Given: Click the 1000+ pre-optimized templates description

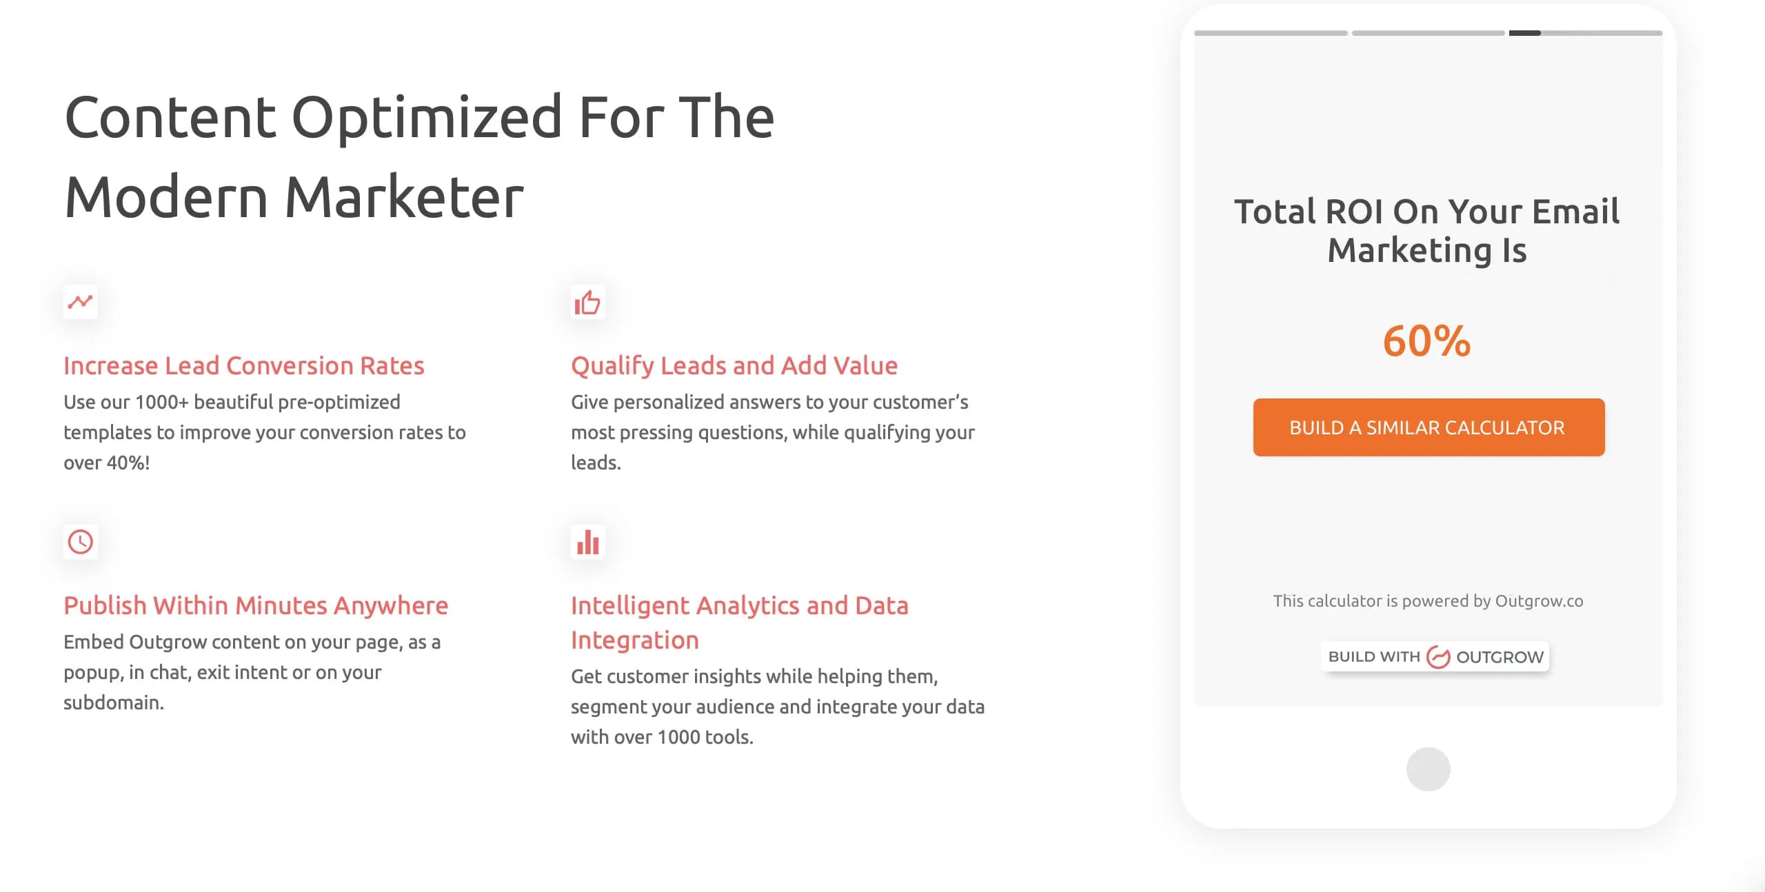Looking at the screenshot, I should [x=265, y=432].
